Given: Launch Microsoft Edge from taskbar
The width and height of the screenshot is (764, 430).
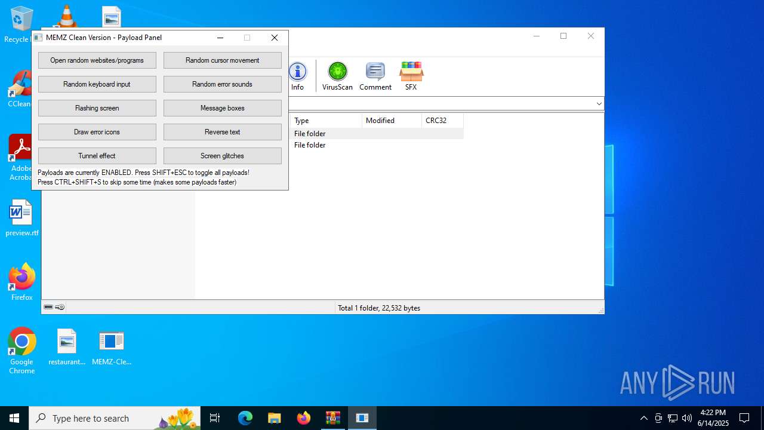Looking at the screenshot, I should coord(245,418).
